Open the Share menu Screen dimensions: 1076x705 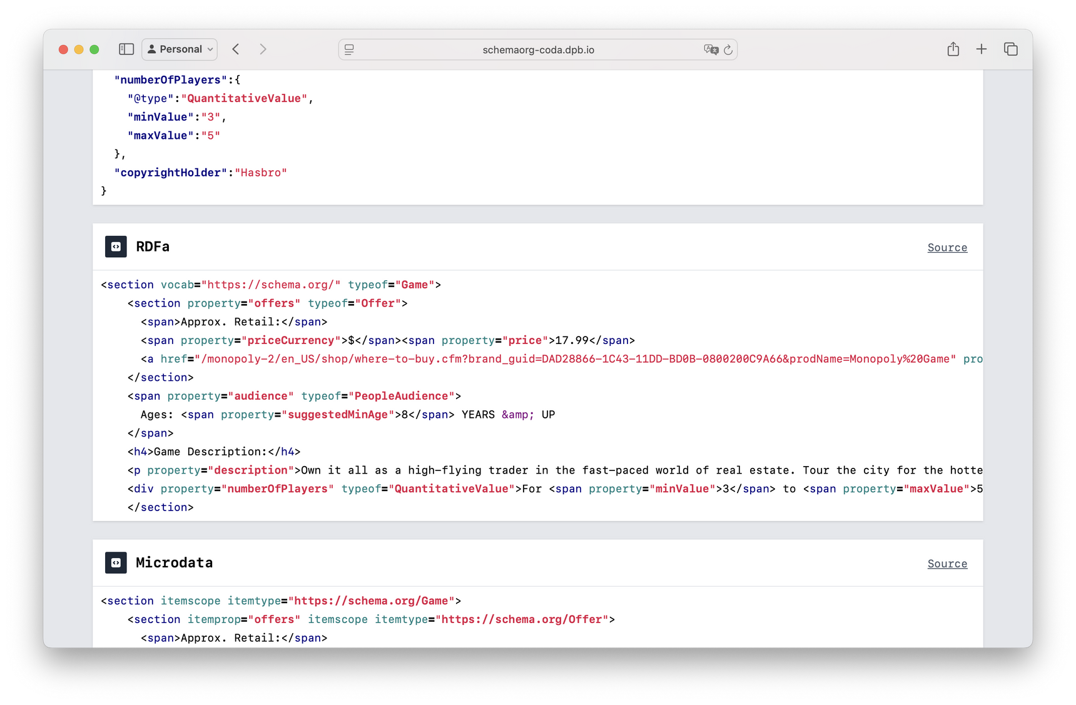coord(953,49)
